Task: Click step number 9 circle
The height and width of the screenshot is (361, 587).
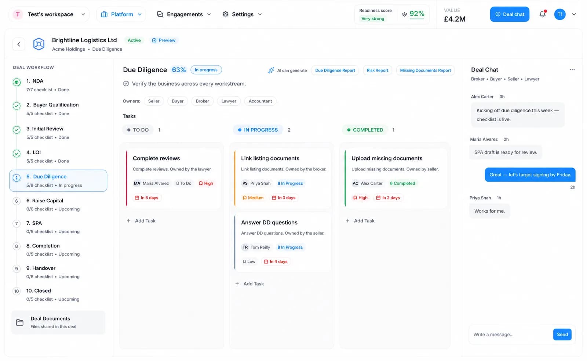Action: (x=17, y=269)
